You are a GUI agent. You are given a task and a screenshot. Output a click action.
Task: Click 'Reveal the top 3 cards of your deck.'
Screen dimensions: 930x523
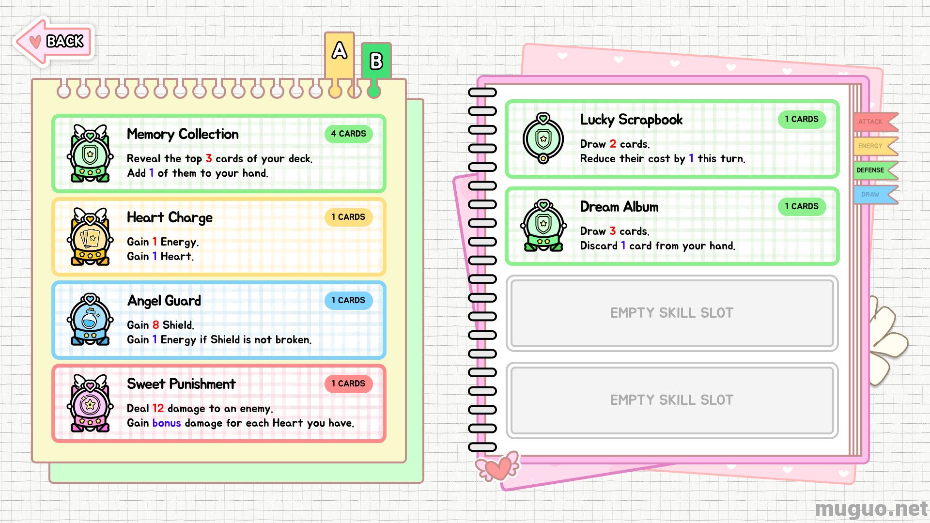[219, 159]
